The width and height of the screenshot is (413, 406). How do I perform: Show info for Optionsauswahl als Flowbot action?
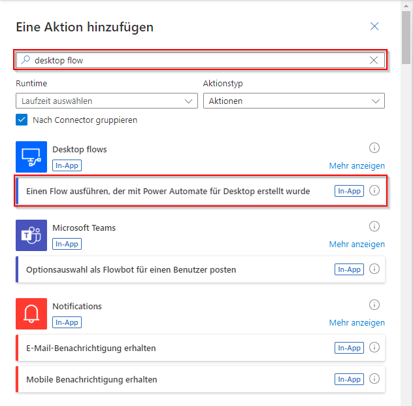click(x=374, y=269)
